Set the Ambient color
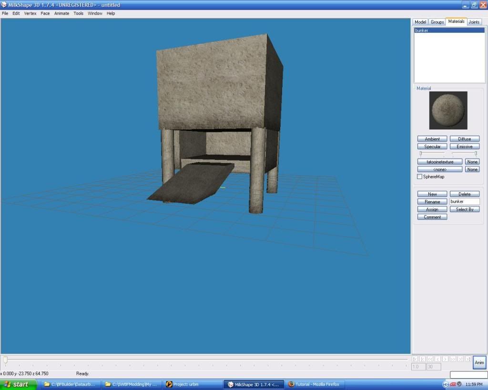The image size is (488, 390). click(x=432, y=139)
